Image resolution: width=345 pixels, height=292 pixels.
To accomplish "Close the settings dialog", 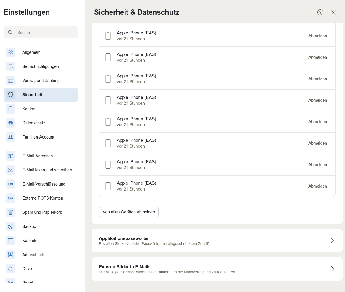I will (333, 12).
